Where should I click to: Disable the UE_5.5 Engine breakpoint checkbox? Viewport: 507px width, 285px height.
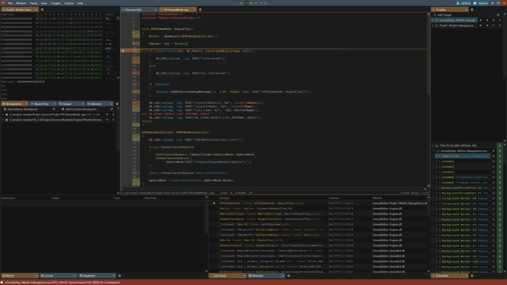pyautogui.click(x=107, y=119)
